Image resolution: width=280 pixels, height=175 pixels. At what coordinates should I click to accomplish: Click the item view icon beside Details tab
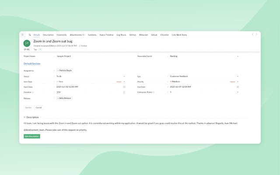[x=30, y=35]
